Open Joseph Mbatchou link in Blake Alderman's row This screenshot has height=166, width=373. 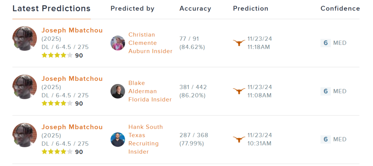click(72, 79)
